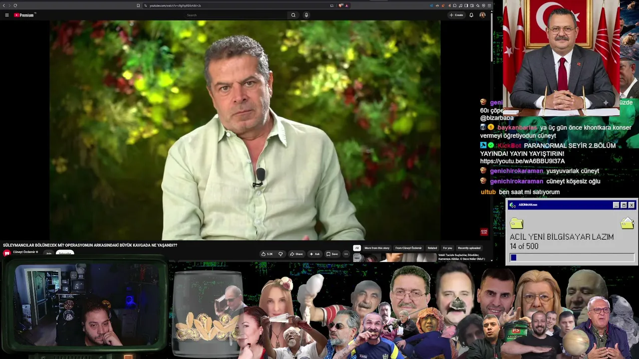The height and width of the screenshot is (359, 639).
Task: Open the Cüneyt Özdemir channel avatar
Action: [7, 253]
